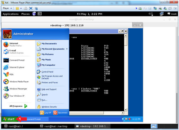
Task: Click the network connection icon in Kali panel
Action: click(x=161, y=14)
